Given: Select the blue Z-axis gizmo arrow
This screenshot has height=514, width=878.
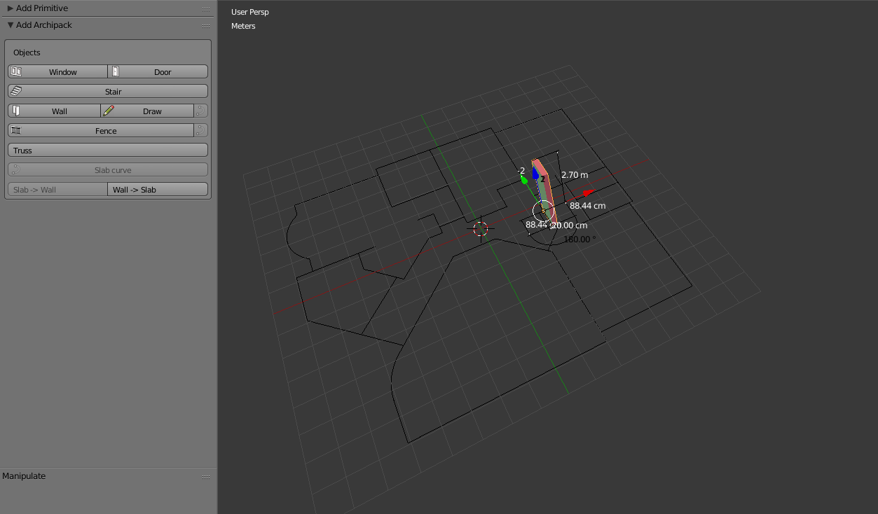Looking at the screenshot, I should 535,172.
